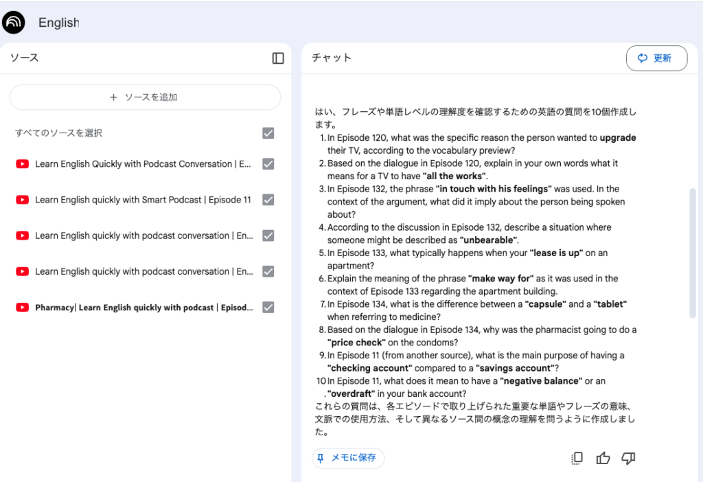Copy the chat response with the copy icon
This screenshot has height=482, width=703.
point(577,458)
